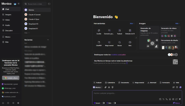
Task: Attach a file with the paperclip icon
Action: coord(105,87)
